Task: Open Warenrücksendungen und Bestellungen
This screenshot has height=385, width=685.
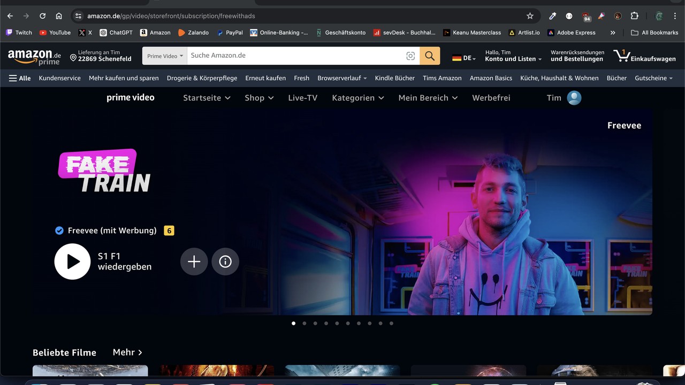Action: [x=577, y=56]
